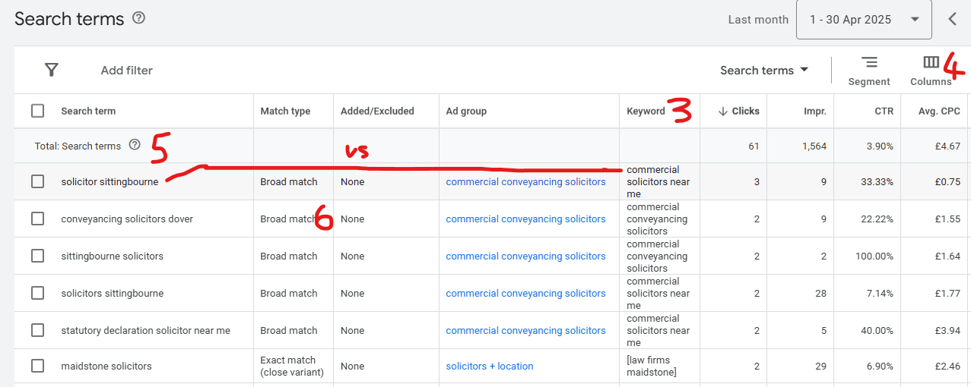Image resolution: width=971 pixels, height=387 pixels.
Task: Sort by Clicks using the descending arrow header
Action: click(x=738, y=111)
